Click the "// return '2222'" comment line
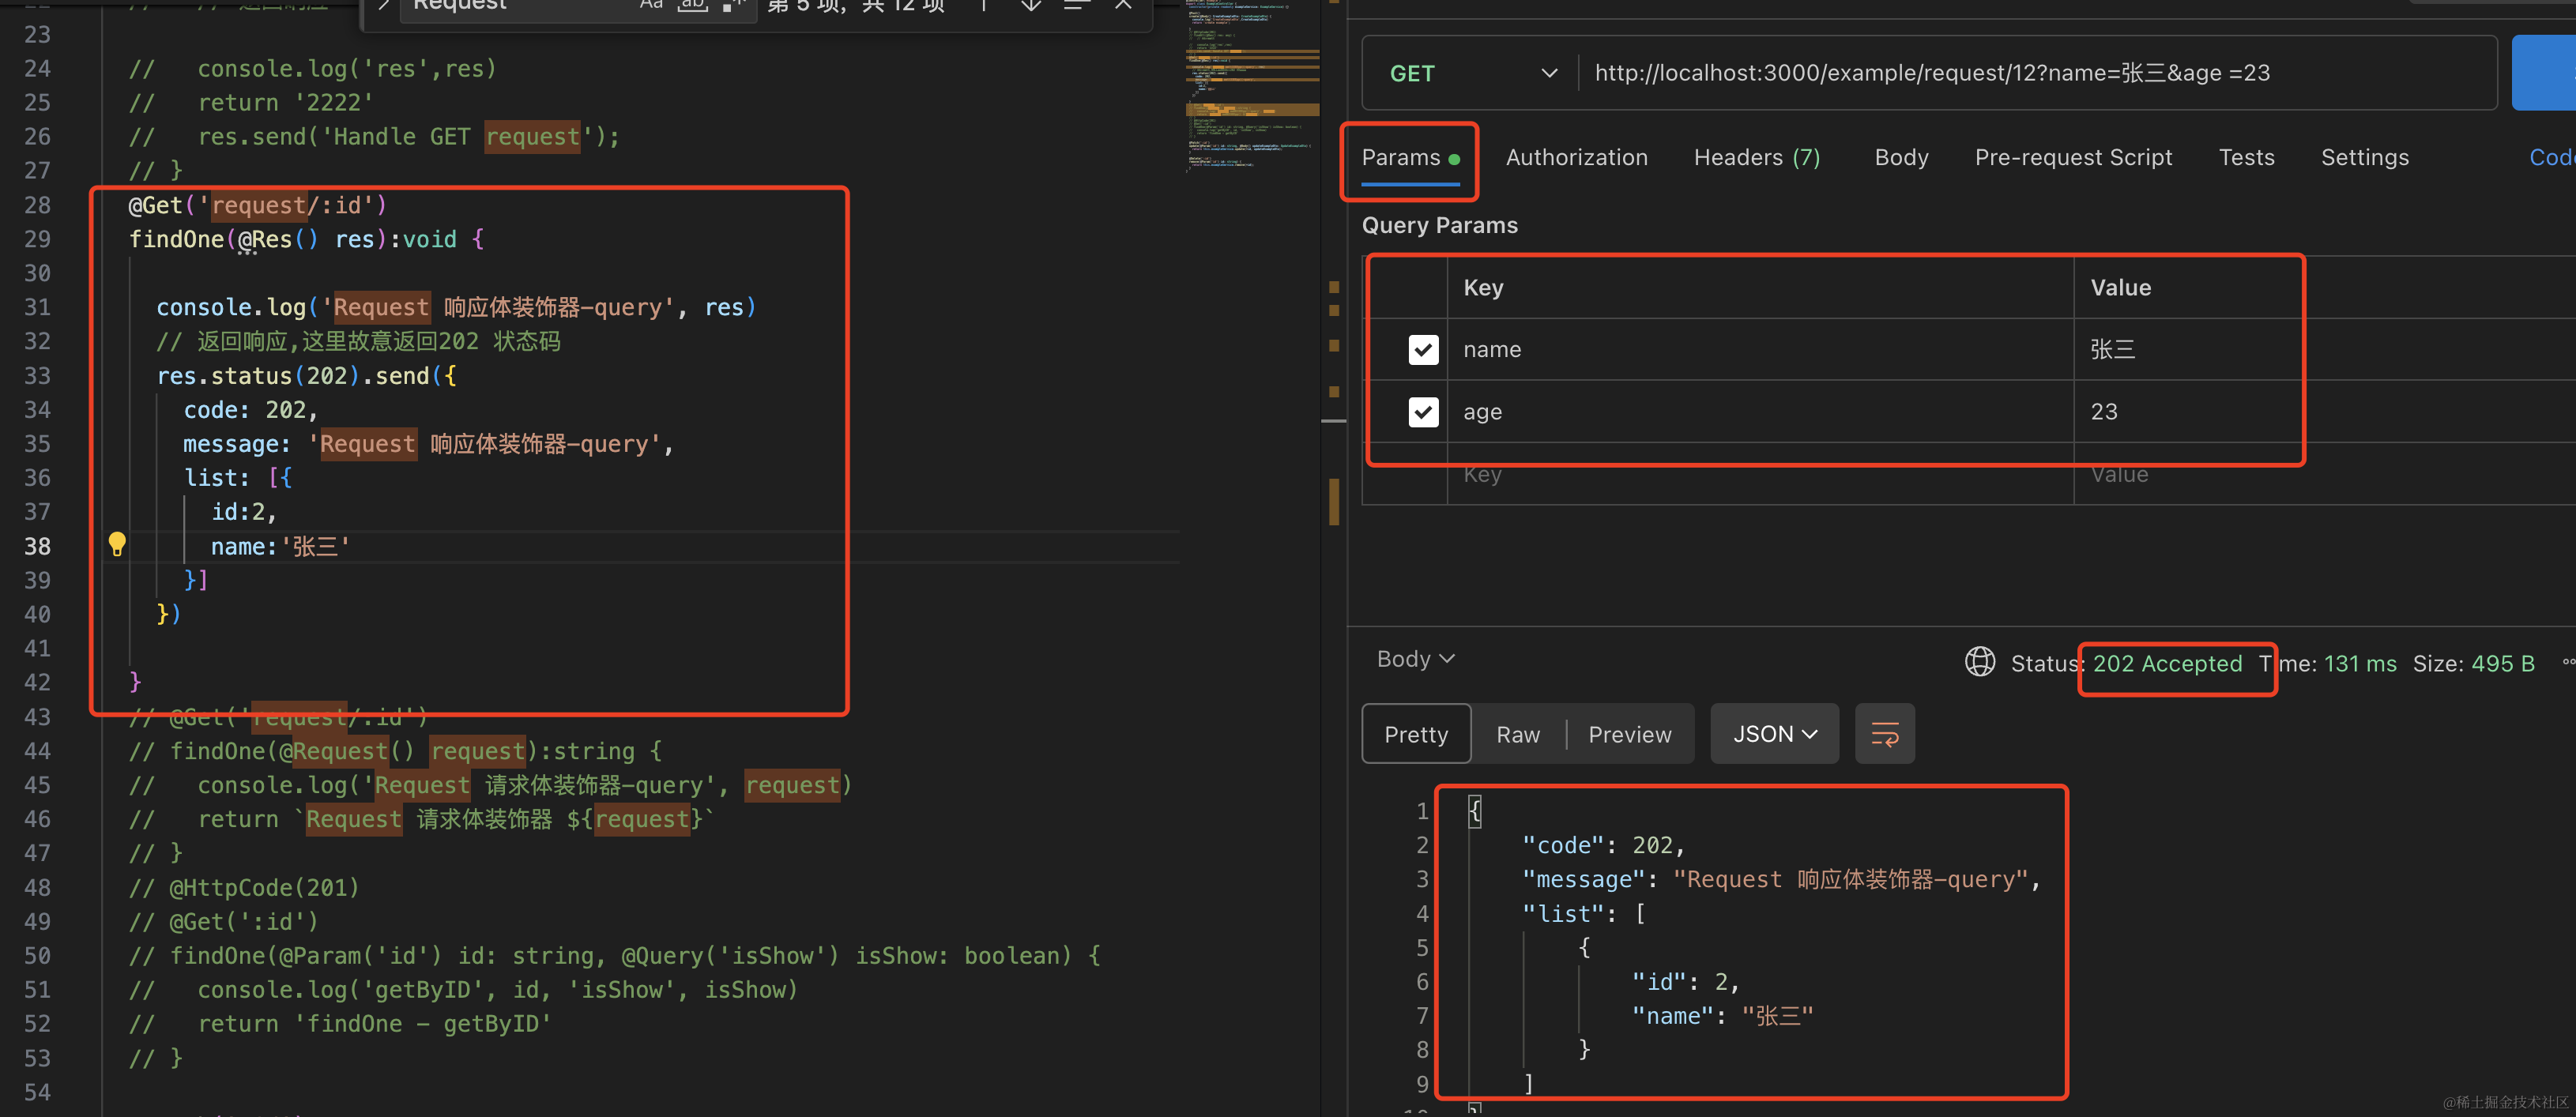The height and width of the screenshot is (1117, 2576). coord(251,103)
